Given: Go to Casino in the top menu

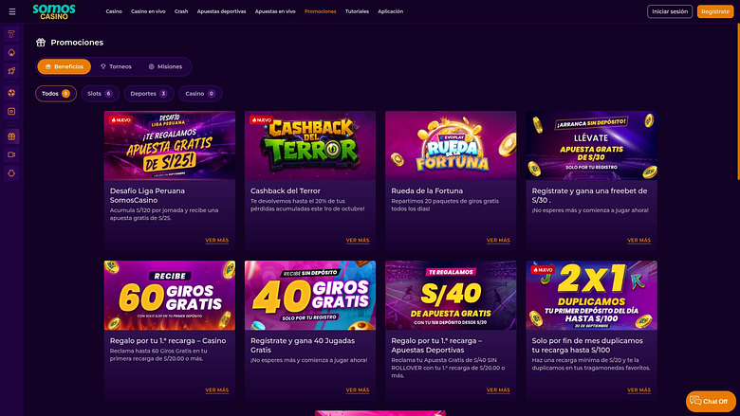Looking at the screenshot, I should click(114, 11).
